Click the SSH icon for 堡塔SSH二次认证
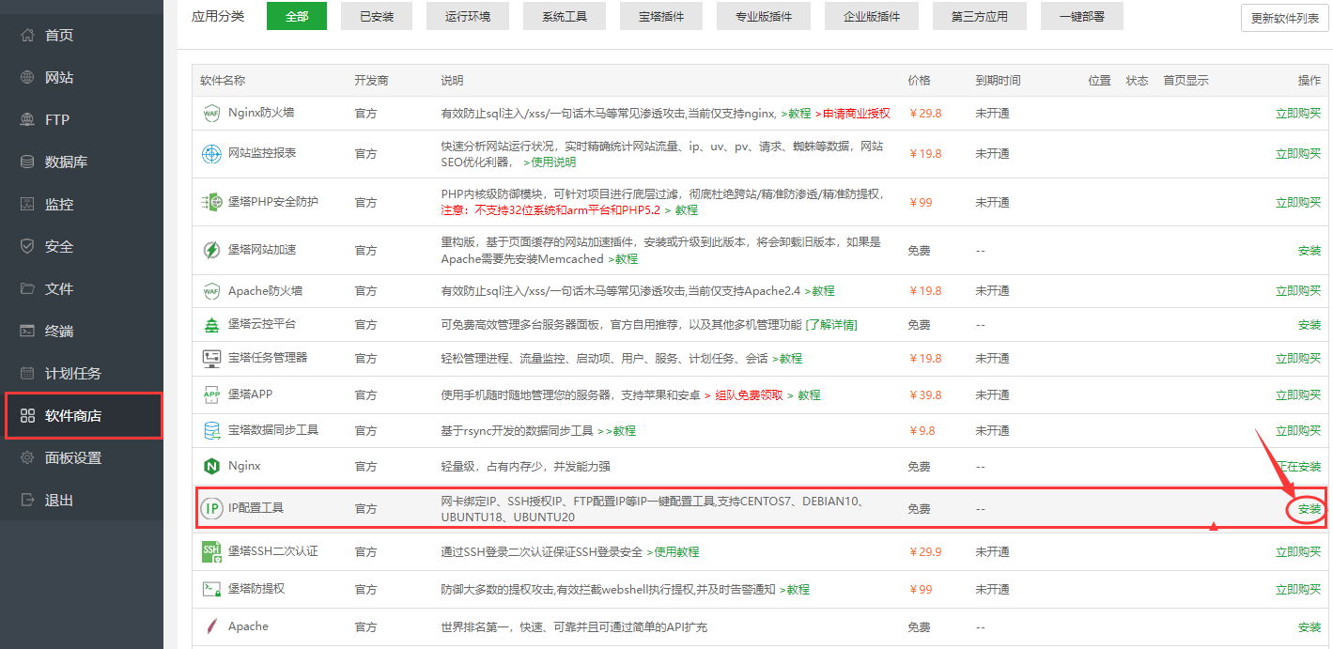The image size is (1333, 649). click(211, 552)
